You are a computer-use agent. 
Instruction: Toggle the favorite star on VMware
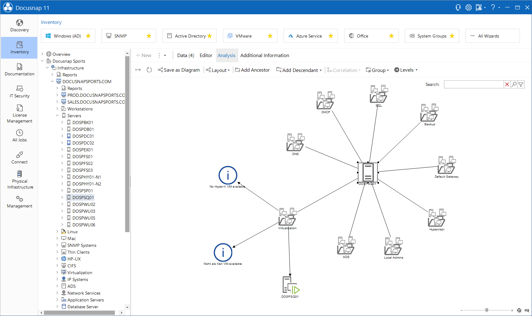click(270, 36)
